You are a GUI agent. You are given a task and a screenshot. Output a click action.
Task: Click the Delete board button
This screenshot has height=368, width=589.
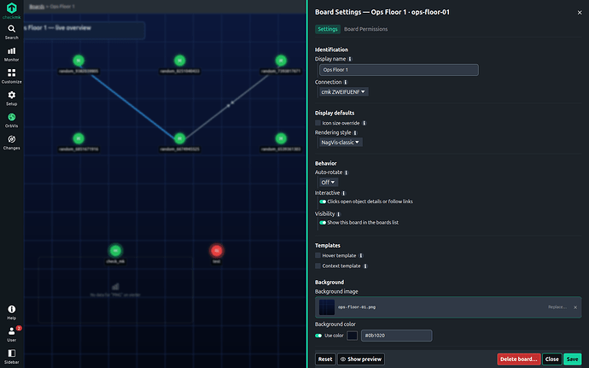click(x=519, y=359)
